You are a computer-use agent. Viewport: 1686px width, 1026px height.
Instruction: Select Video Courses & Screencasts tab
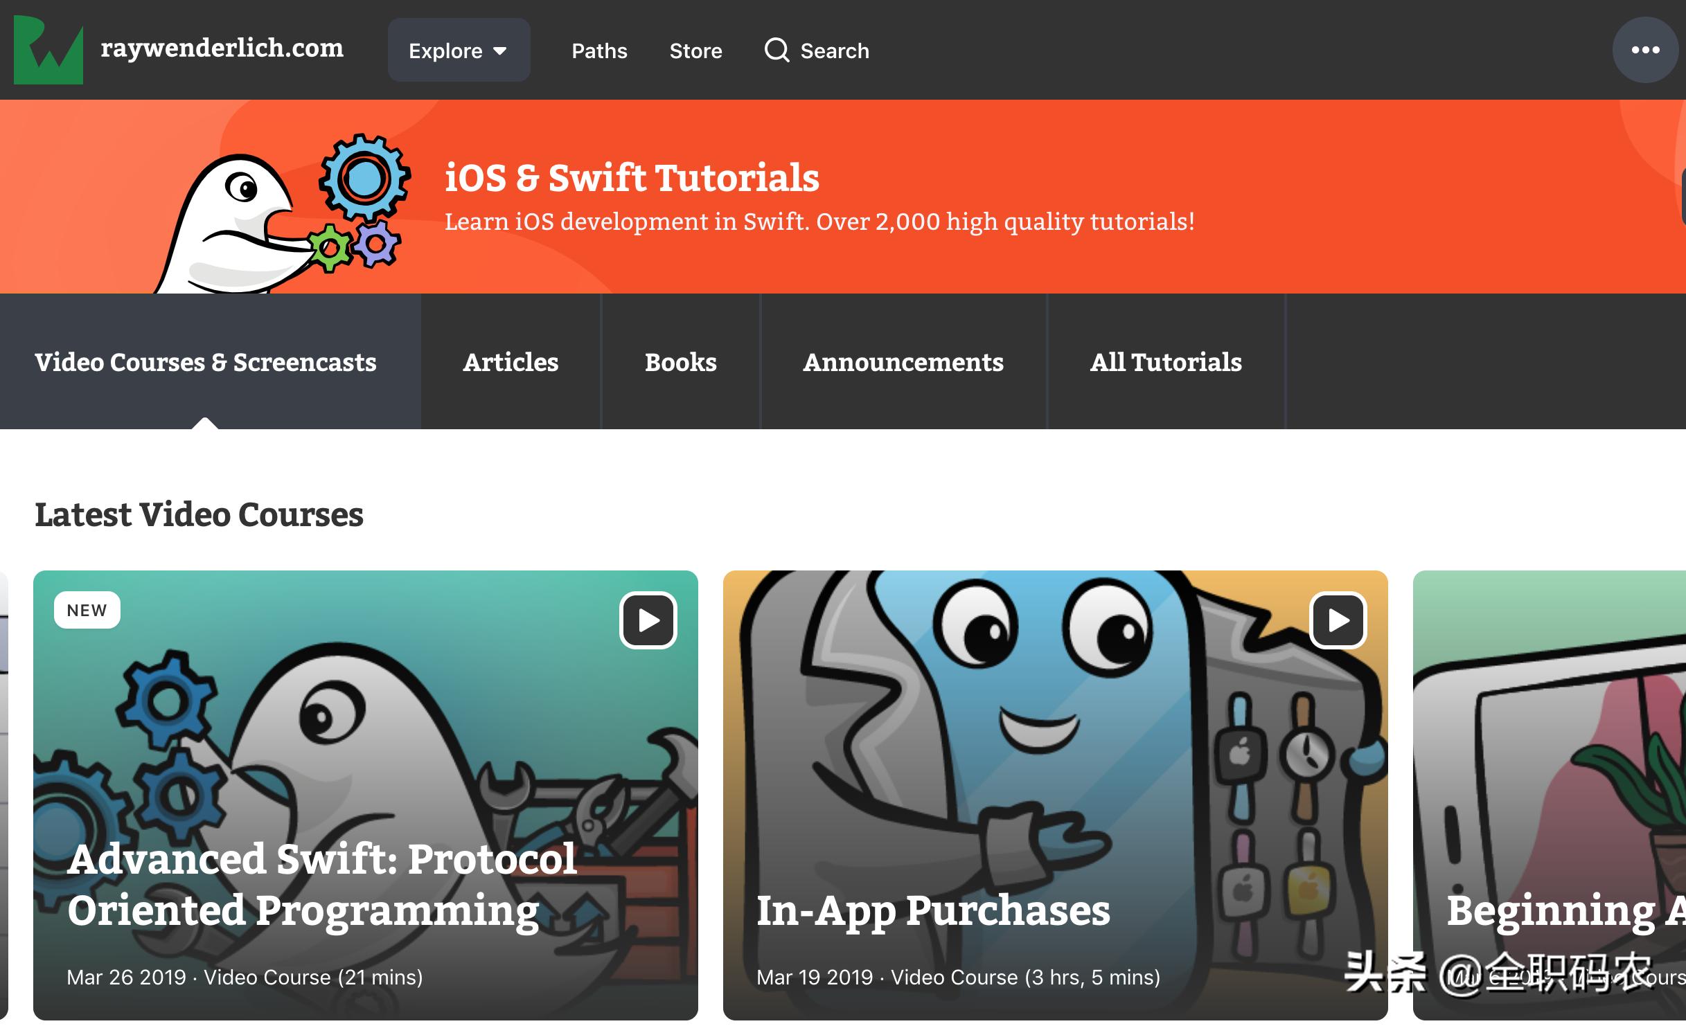(x=206, y=362)
